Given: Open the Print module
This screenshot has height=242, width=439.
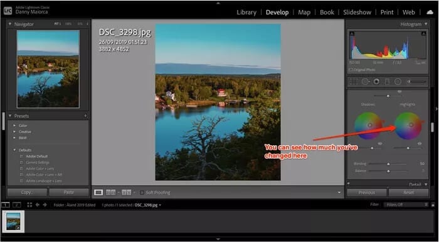Looking at the screenshot, I should 387,13.
